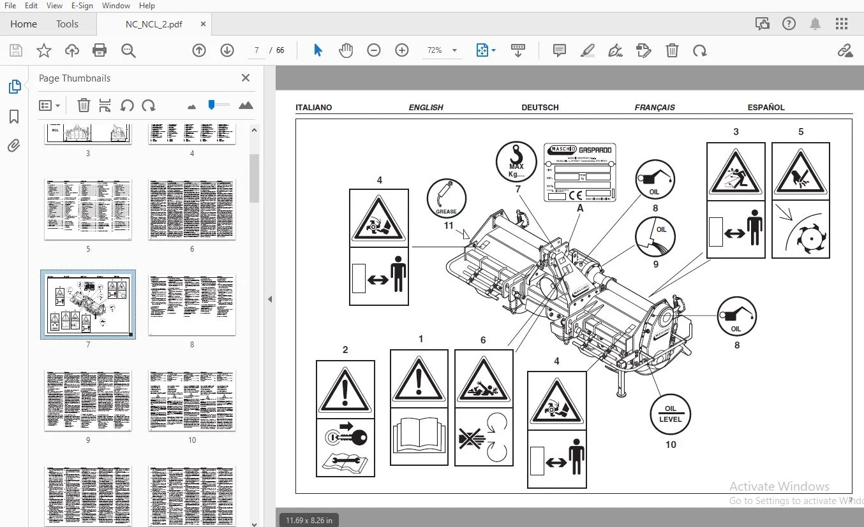The width and height of the screenshot is (864, 527).
Task: Enlarge thumbnails with the large mountain icon
Action: click(246, 105)
